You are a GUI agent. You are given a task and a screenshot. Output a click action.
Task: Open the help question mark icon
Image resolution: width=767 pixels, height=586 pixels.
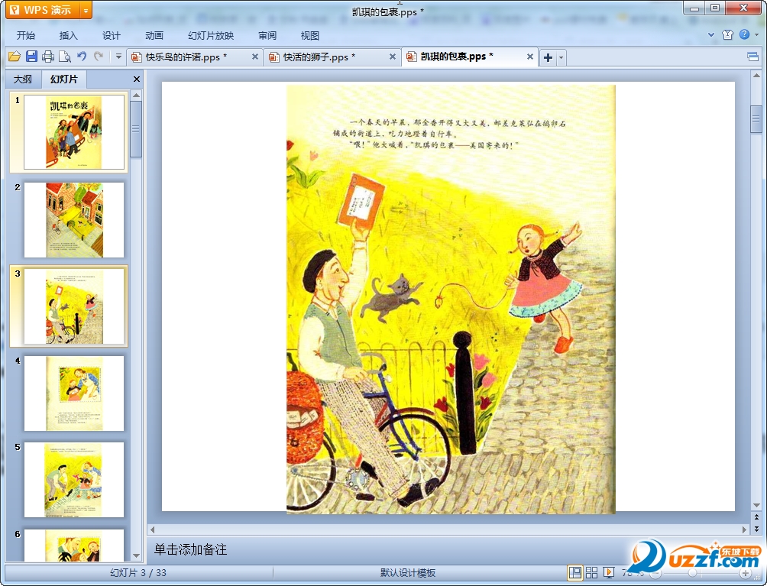745,34
